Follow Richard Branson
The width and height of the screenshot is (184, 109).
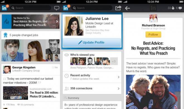coord(153,35)
